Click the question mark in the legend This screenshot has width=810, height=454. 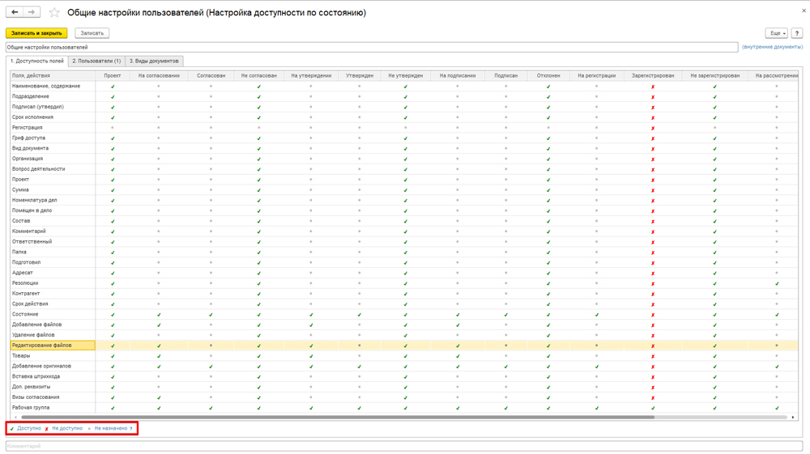(131, 429)
